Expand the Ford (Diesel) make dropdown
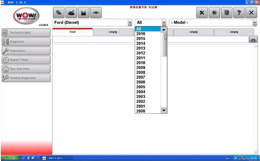This screenshot has height=161, width=260. (x=130, y=22)
